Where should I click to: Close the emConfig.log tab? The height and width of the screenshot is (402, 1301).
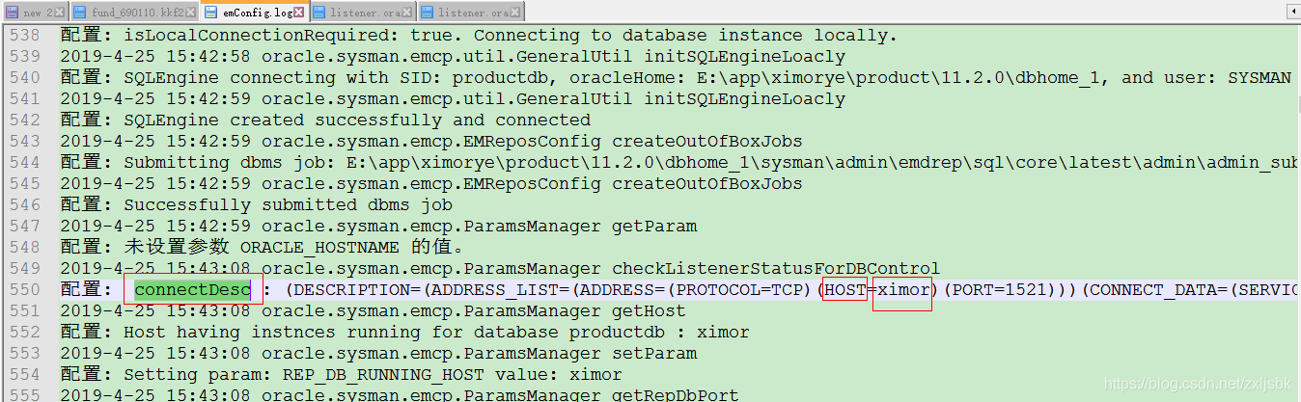[299, 13]
